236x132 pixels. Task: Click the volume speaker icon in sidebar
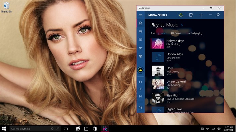(141, 107)
